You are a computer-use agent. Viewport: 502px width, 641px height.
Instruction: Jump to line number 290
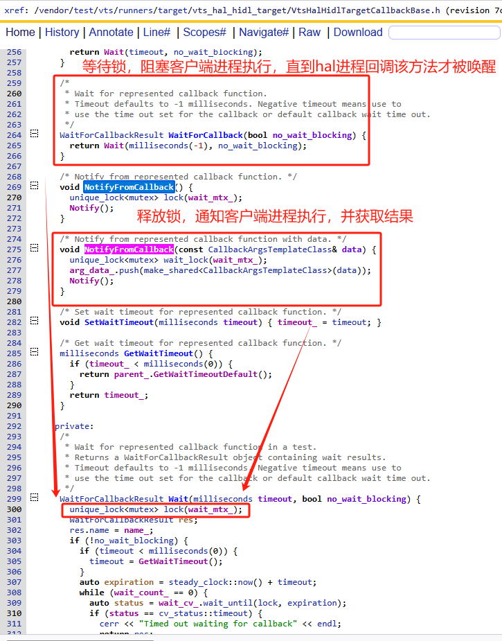(15, 405)
